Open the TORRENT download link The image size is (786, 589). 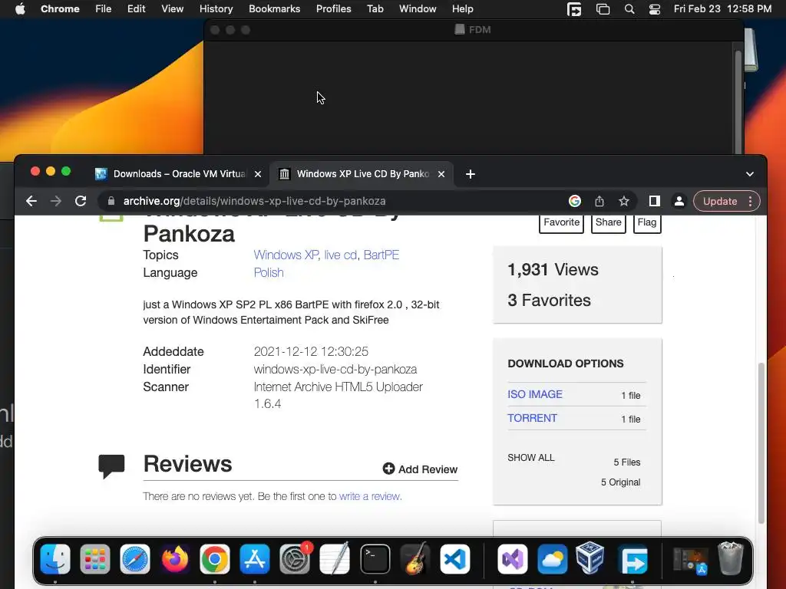(x=532, y=418)
